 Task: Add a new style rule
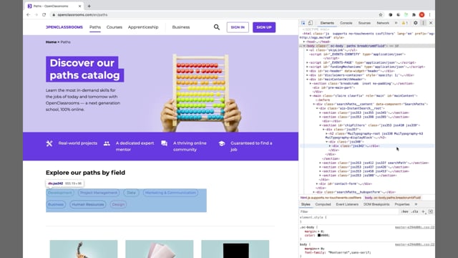[423, 211]
